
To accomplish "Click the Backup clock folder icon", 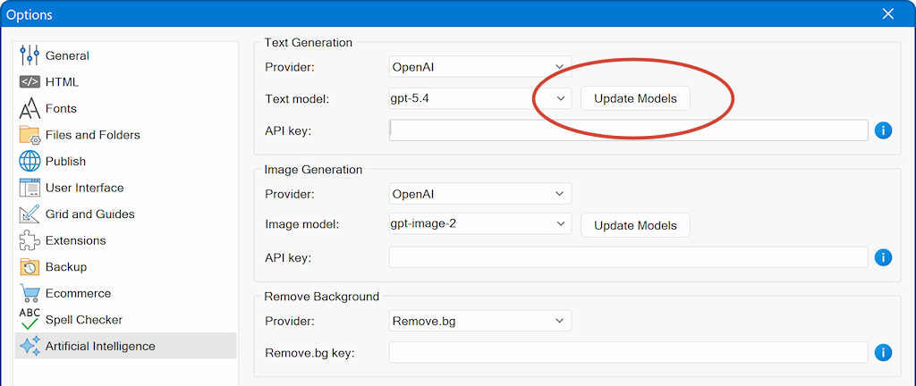I will (30, 267).
